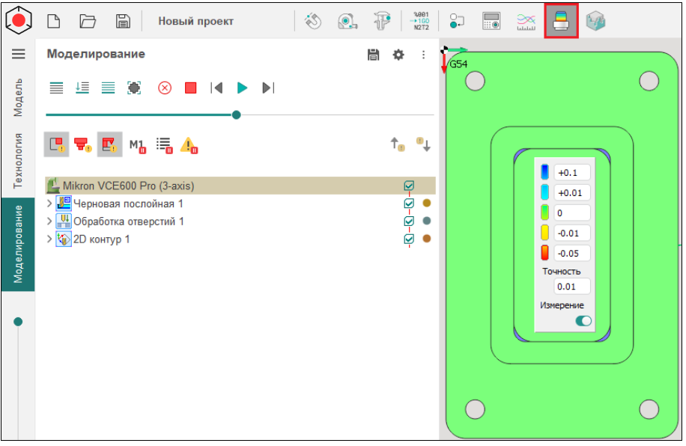
Task: Open the gear settings in Моделирование panel
Action: [398, 55]
